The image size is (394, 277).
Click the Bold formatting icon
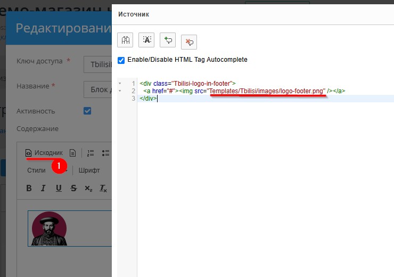[x=29, y=188]
